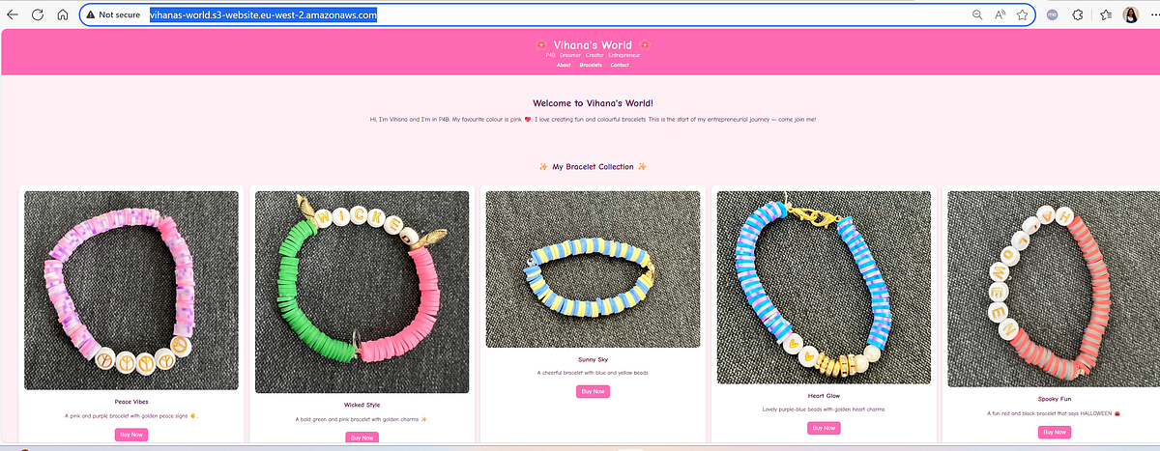Select the Wicked Style bracelet photo
Image resolution: width=1160 pixels, height=451 pixels.
[x=362, y=292]
